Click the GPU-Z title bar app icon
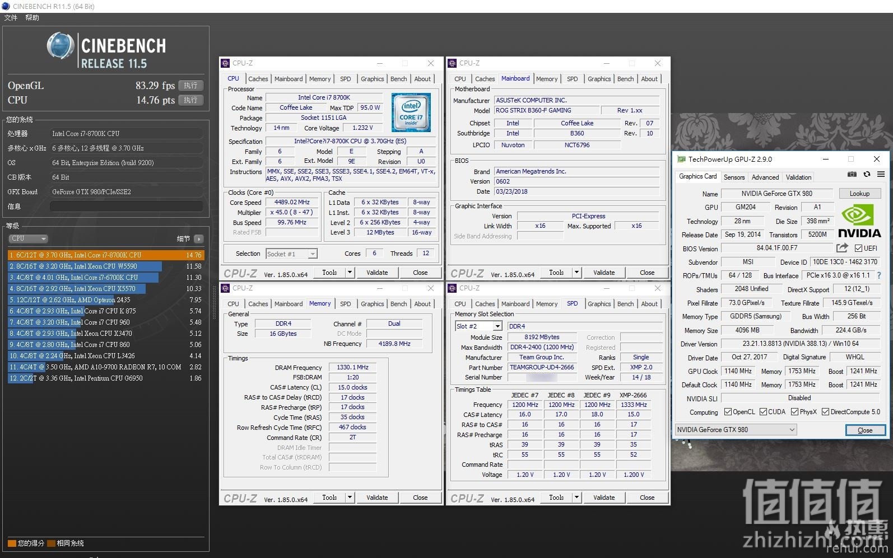This screenshot has width=893, height=558. tap(681, 159)
